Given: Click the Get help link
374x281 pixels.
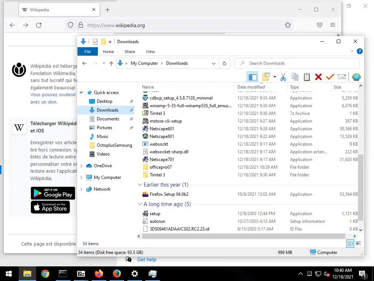Looking at the screenshot, I should pos(147,259).
